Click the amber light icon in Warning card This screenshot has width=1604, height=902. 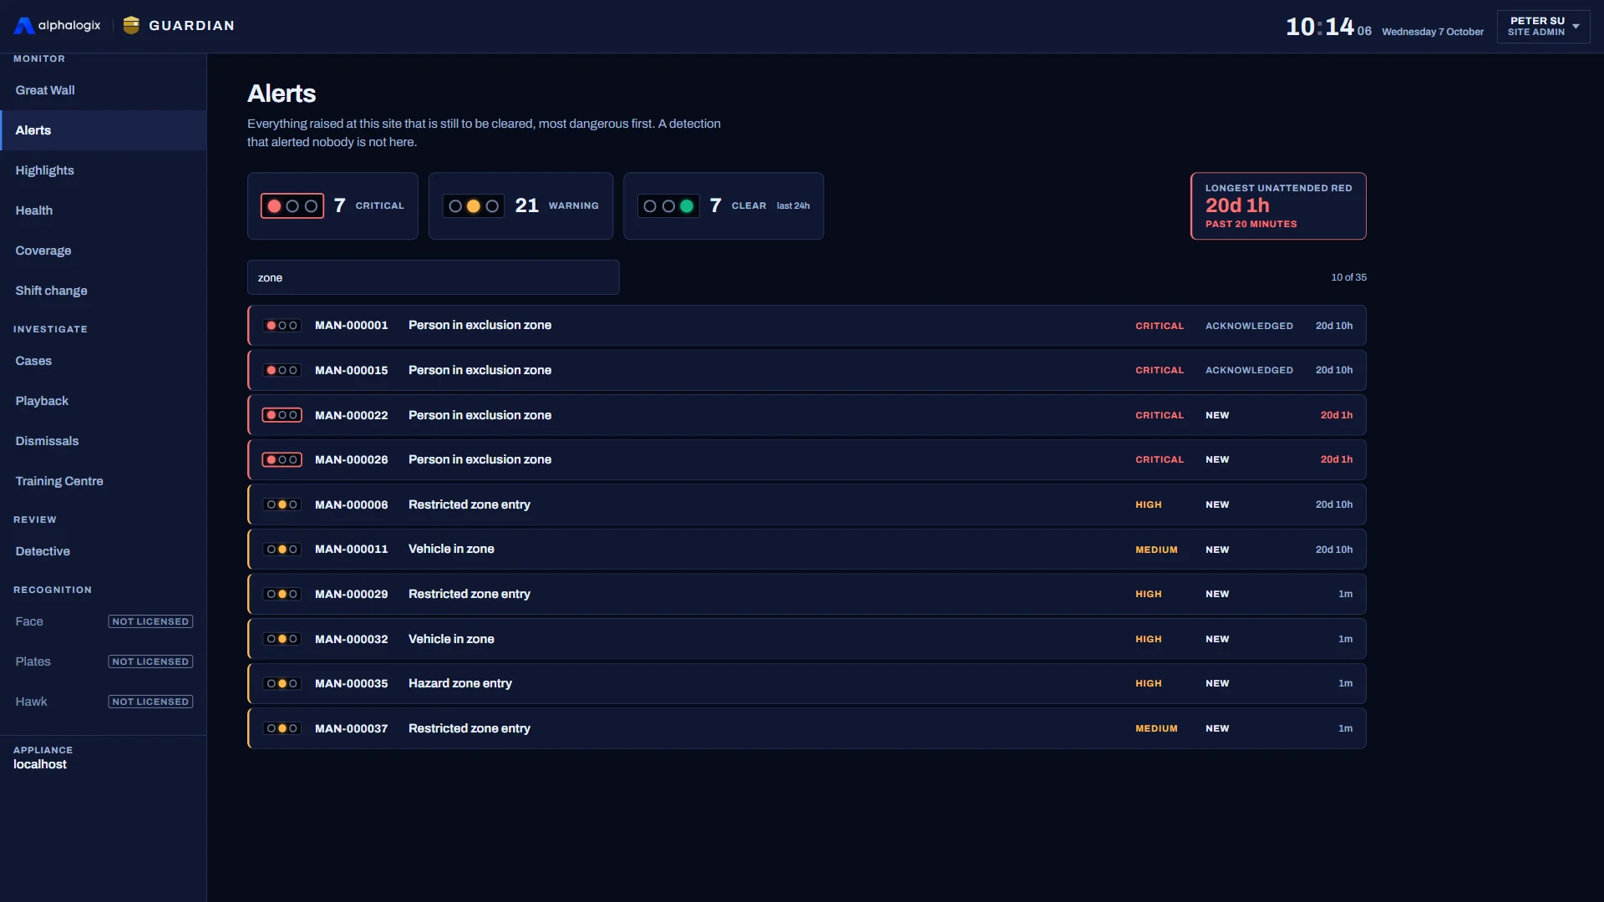point(474,205)
